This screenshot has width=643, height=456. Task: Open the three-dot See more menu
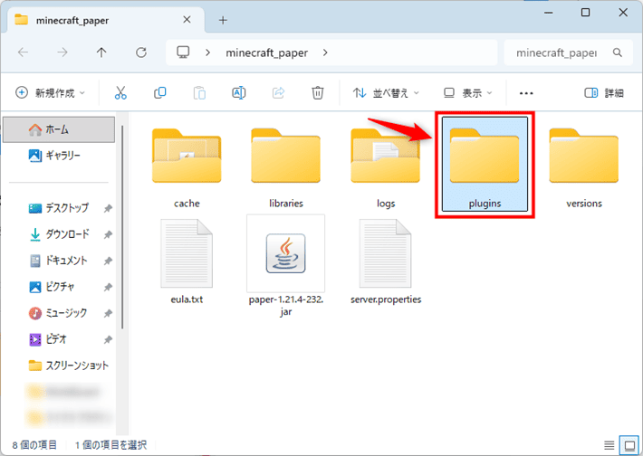tap(526, 93)
